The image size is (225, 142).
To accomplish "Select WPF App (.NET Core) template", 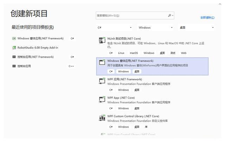I will (152, 103).
